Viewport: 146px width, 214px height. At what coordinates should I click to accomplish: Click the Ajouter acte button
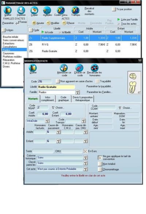coord(38,23)
